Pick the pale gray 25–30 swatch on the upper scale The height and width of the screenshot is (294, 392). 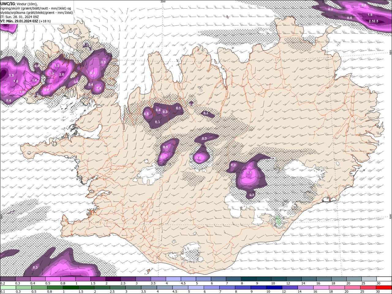click(x=369, y=279)
